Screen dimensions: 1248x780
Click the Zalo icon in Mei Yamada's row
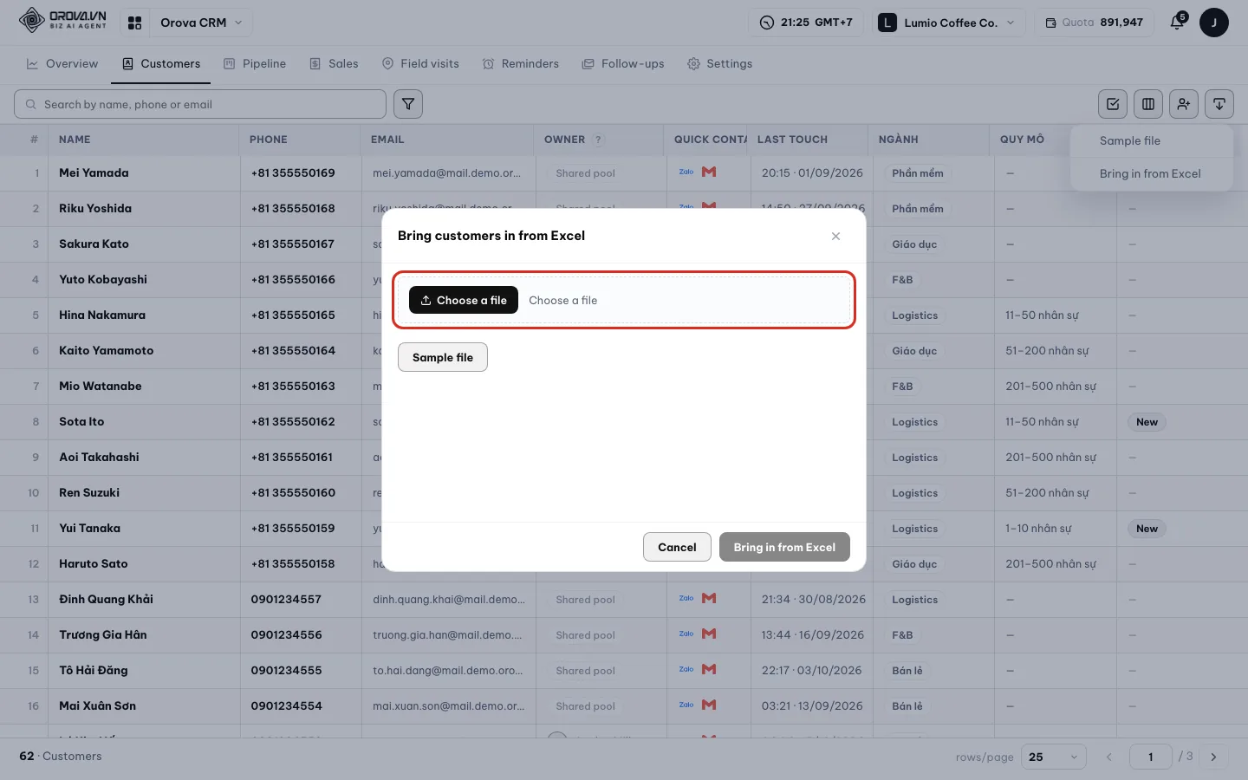click(x=686, y=172)
